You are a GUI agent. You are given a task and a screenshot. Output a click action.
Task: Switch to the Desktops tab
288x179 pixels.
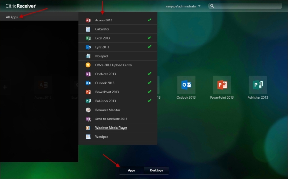156,170
